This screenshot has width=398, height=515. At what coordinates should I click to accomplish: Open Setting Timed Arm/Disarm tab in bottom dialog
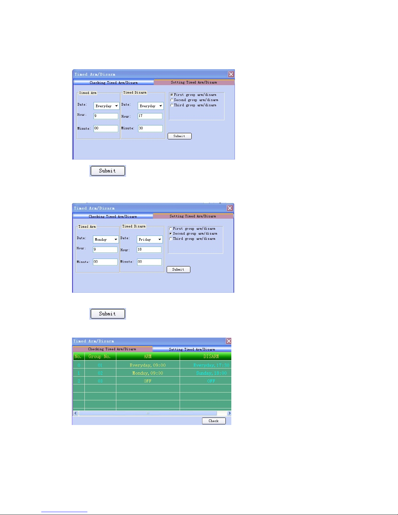coord(192,349)
